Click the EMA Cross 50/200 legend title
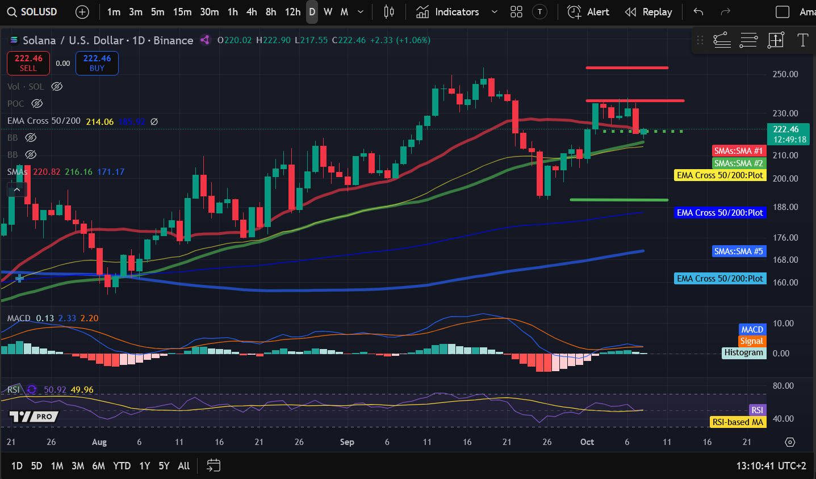This screenshot has height=479, width=816. [x=44, y=121]
